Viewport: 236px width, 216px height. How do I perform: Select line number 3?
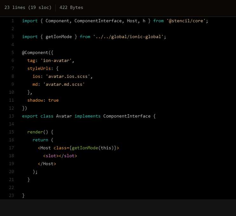coord(13,37)
